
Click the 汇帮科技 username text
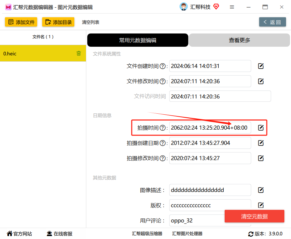coord(200,7)
